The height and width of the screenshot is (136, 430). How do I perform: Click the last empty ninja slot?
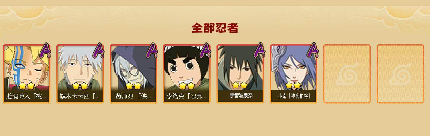(400, 74)
